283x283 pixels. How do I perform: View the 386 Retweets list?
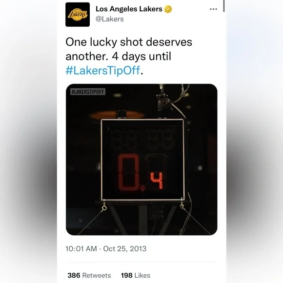89,275
